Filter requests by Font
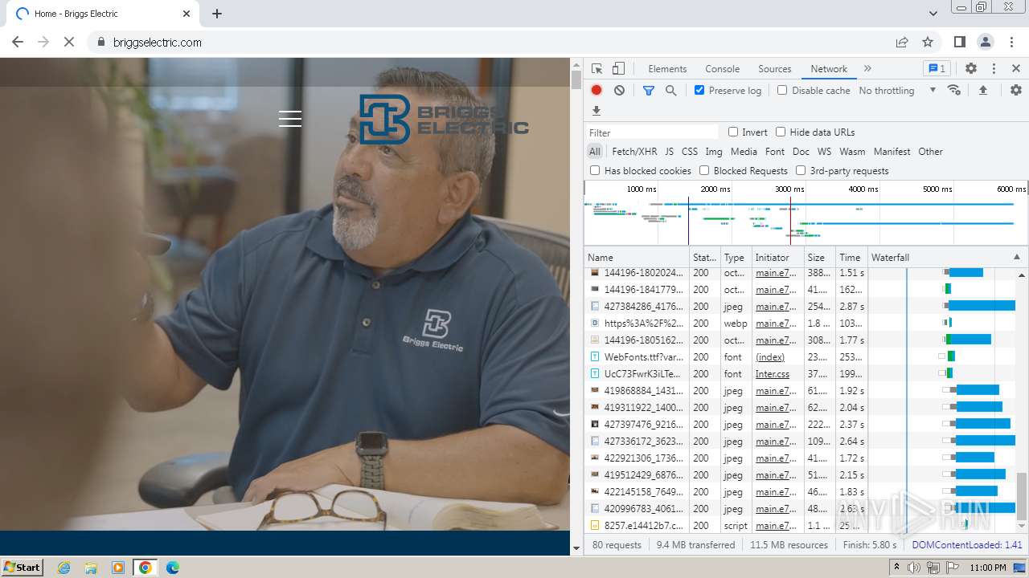The image size is (1029, 578). (x=775, y=152)
